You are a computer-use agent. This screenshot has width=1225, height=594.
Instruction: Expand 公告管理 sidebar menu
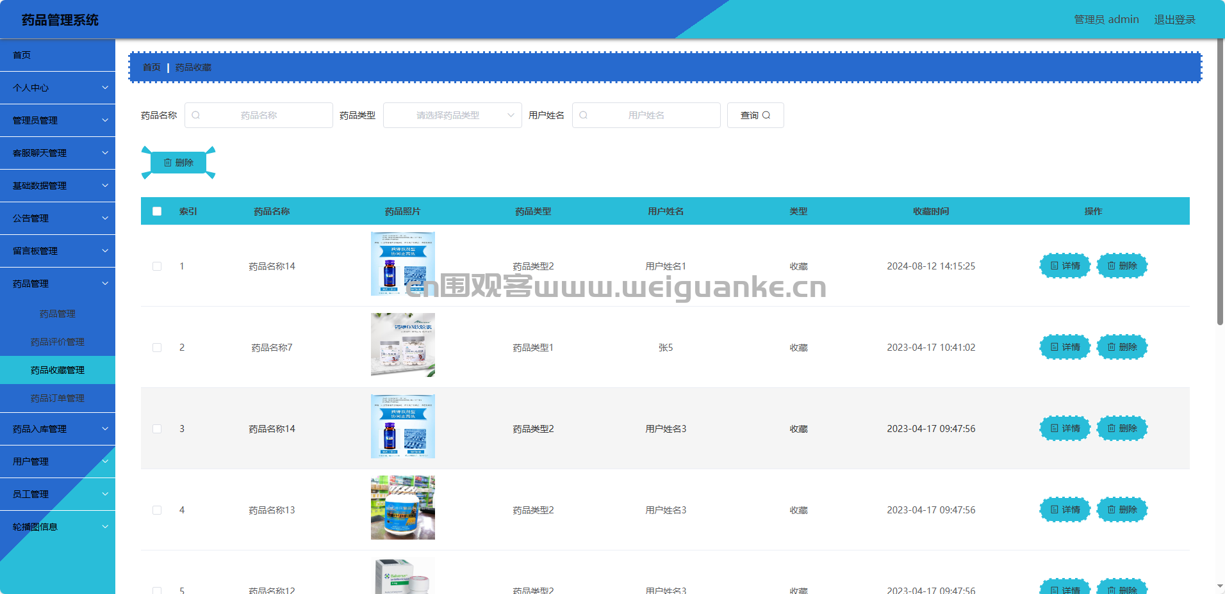click(58, 218)
